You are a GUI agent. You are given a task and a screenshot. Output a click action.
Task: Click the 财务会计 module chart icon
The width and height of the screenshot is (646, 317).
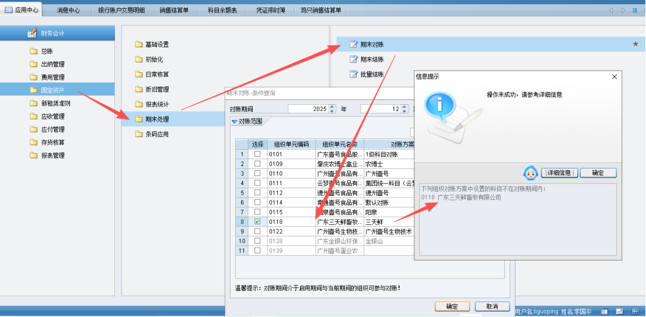pos(32,33)
